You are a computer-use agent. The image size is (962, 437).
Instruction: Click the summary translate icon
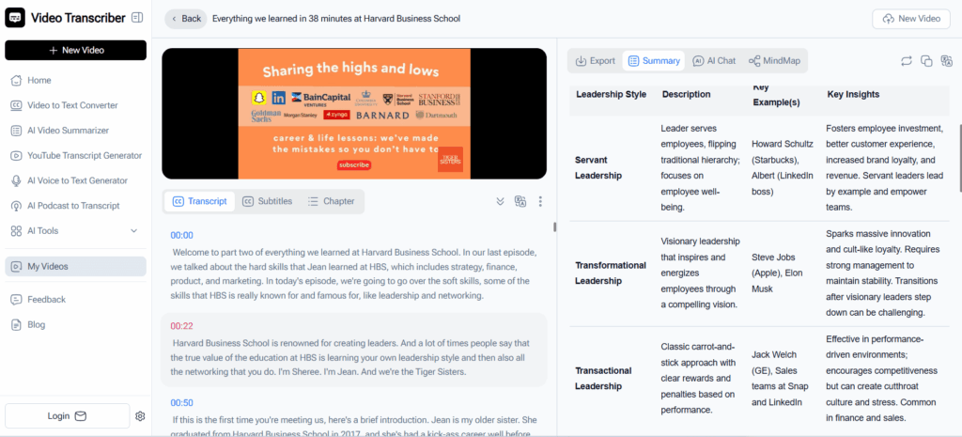pyautogui.click(x=947, y=61)
